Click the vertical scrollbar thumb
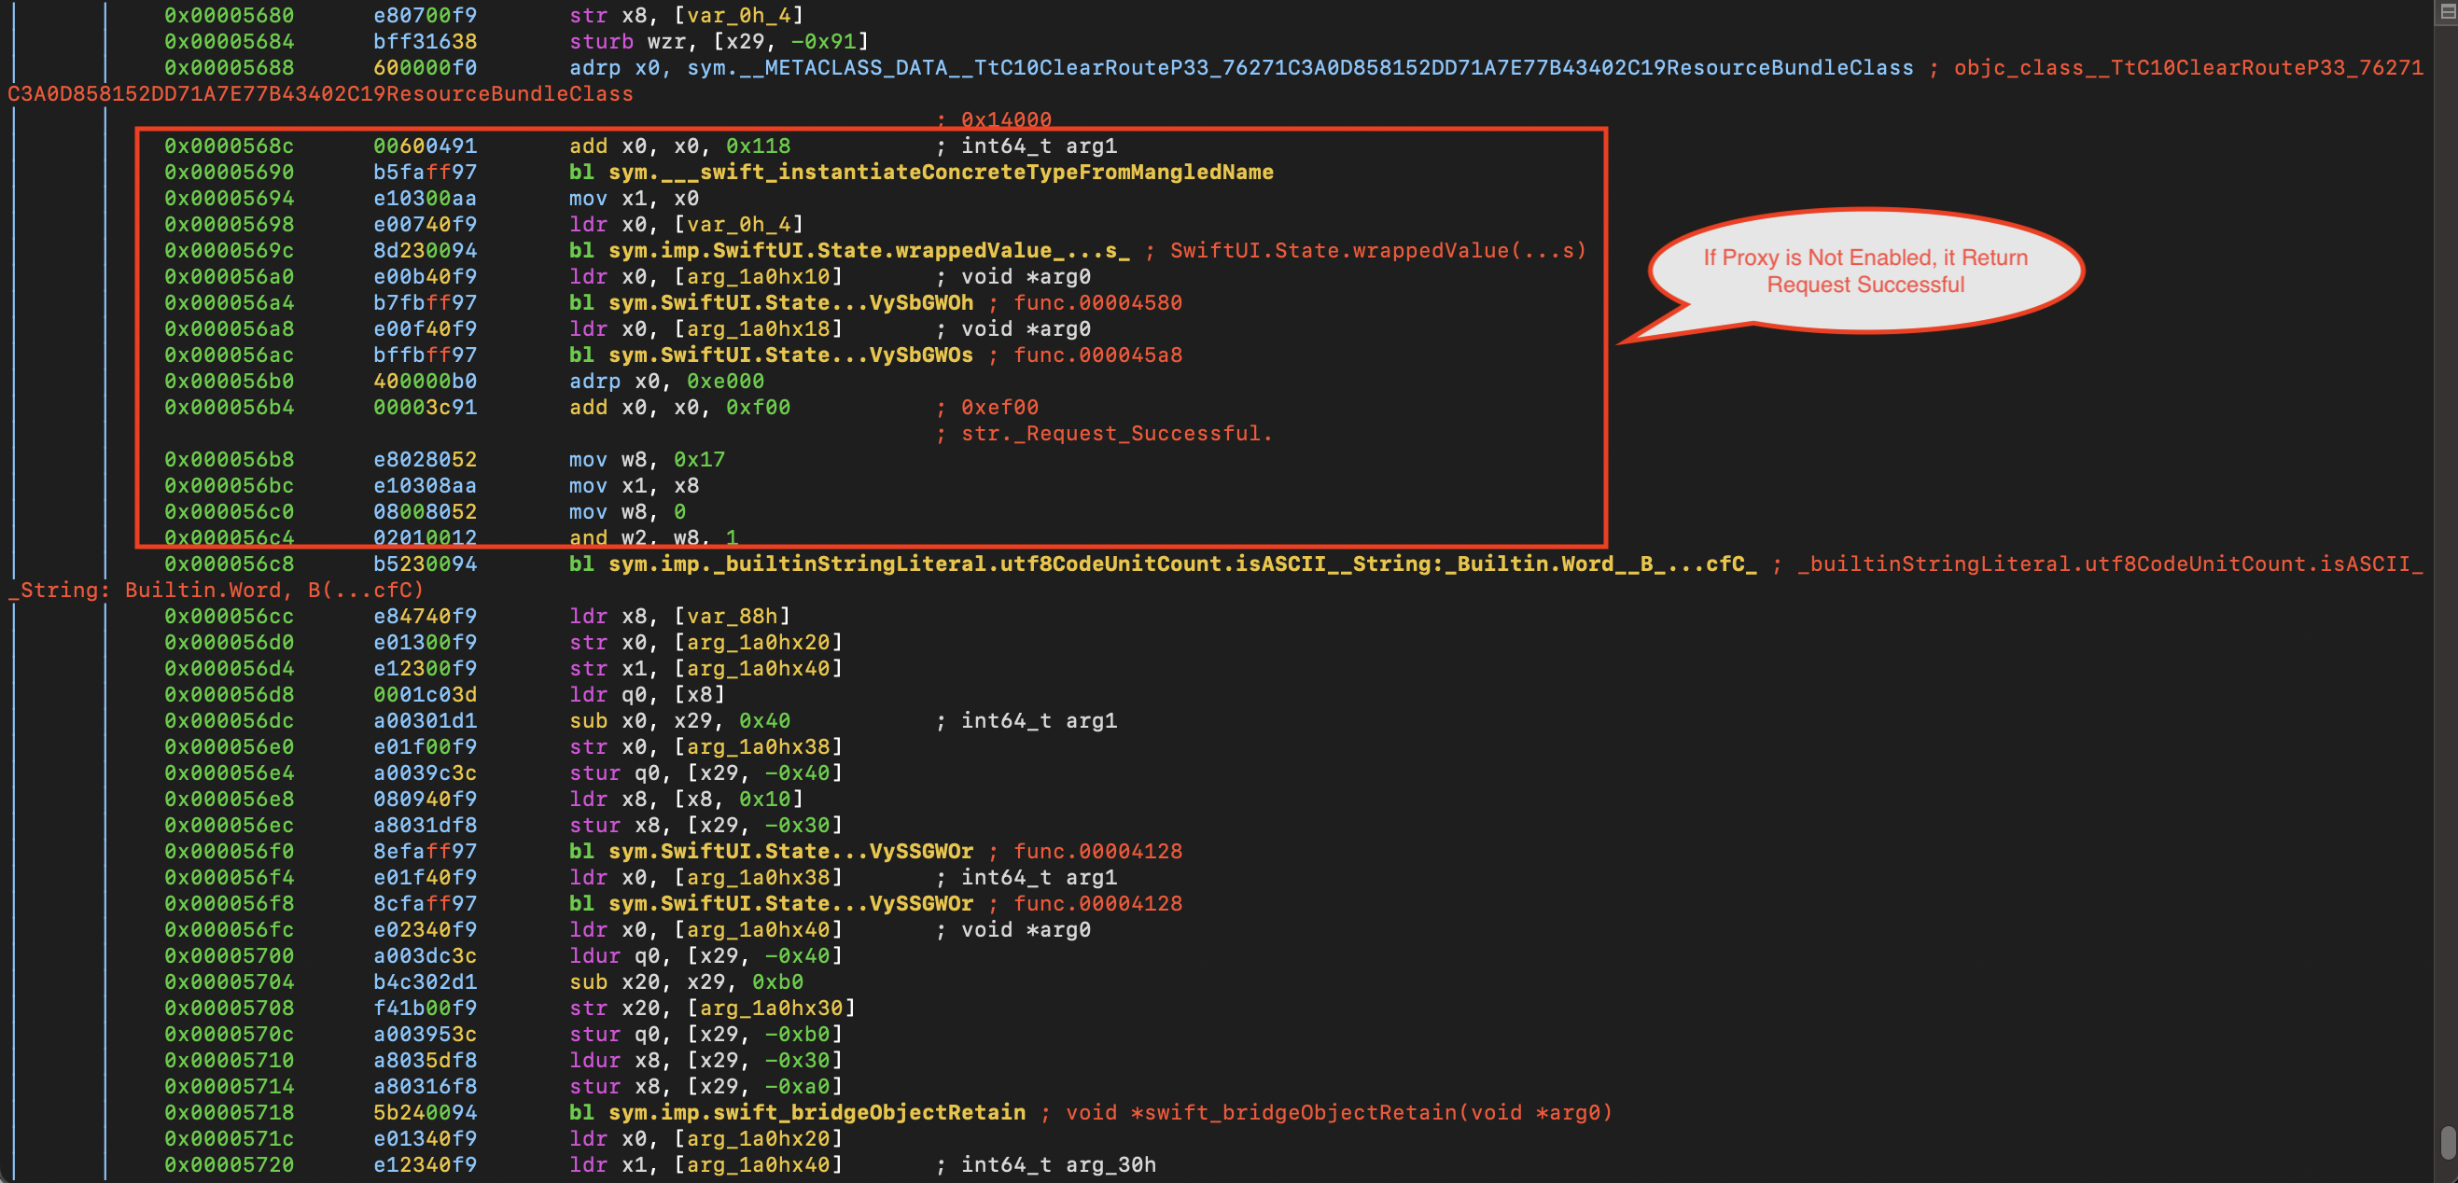The height and width of the screenshot is (1183, 2458). [x=2448, y=1141]
